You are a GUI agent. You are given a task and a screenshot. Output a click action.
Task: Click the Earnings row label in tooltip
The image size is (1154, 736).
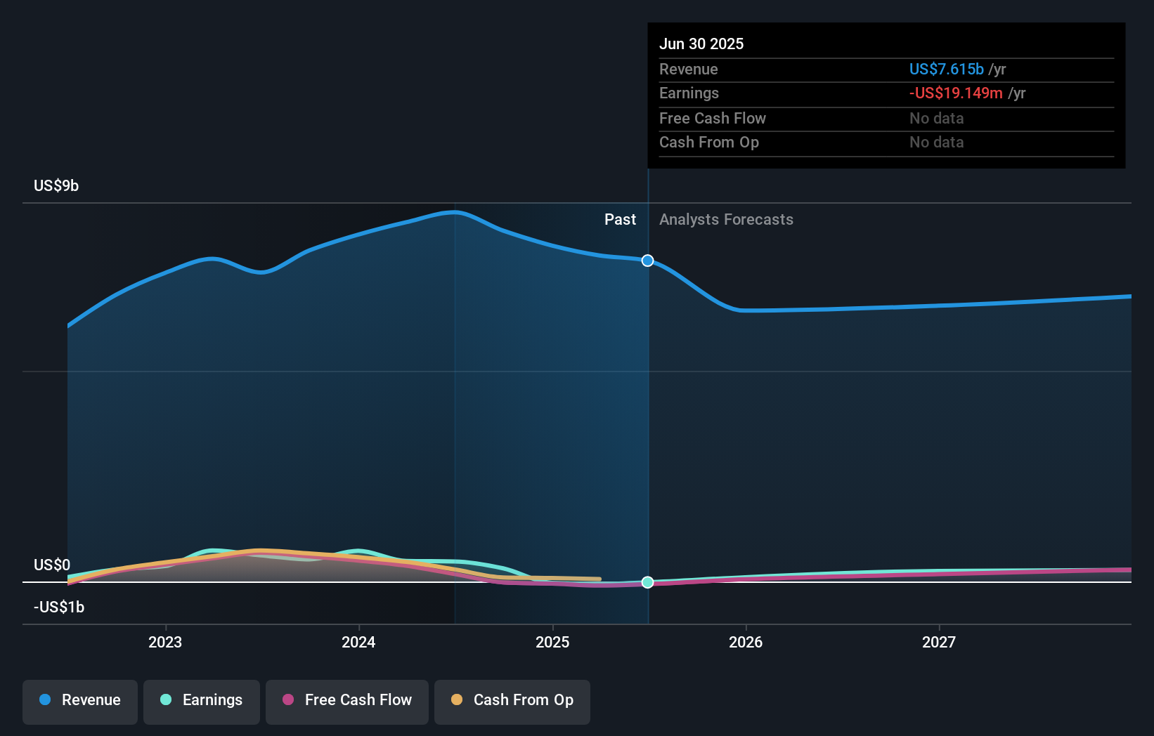pos(689,93)
